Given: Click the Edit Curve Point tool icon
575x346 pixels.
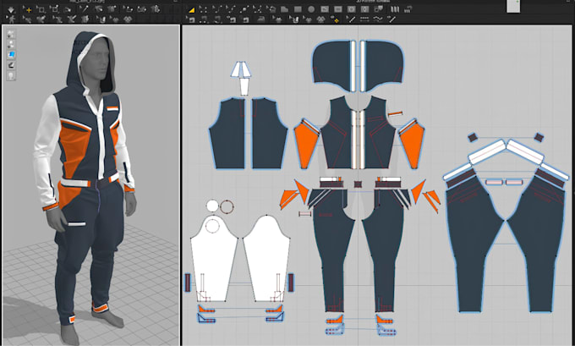Looking at the screenshot, I should click(x=231, y=10).
